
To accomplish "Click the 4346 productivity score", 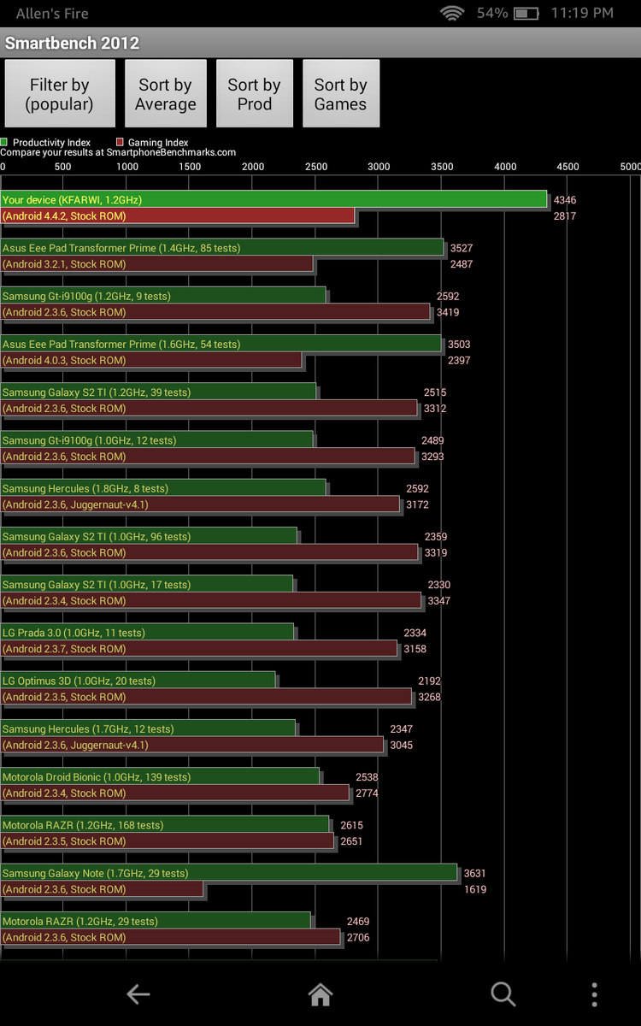I will tap(565, 200).
